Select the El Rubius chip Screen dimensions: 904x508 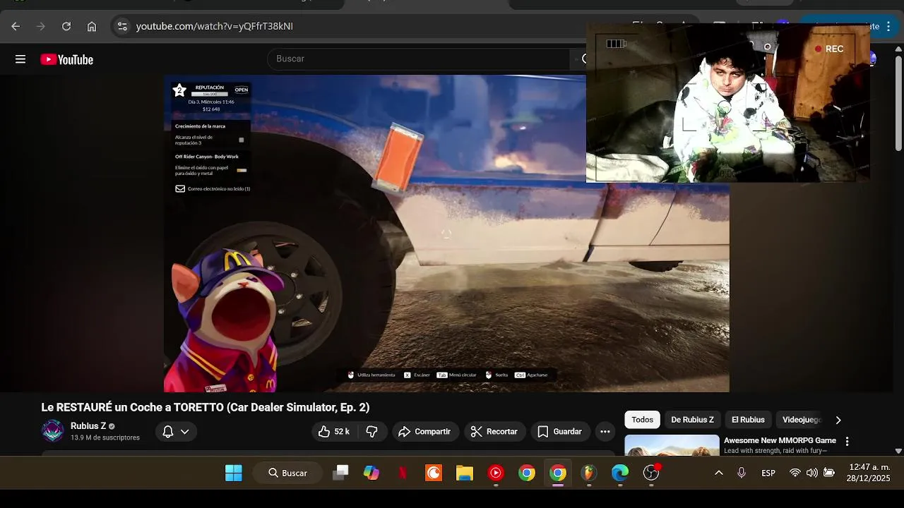(x=748, y=420)
